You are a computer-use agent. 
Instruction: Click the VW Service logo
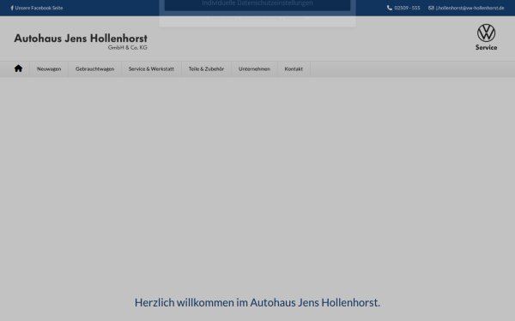pos(486,37)
